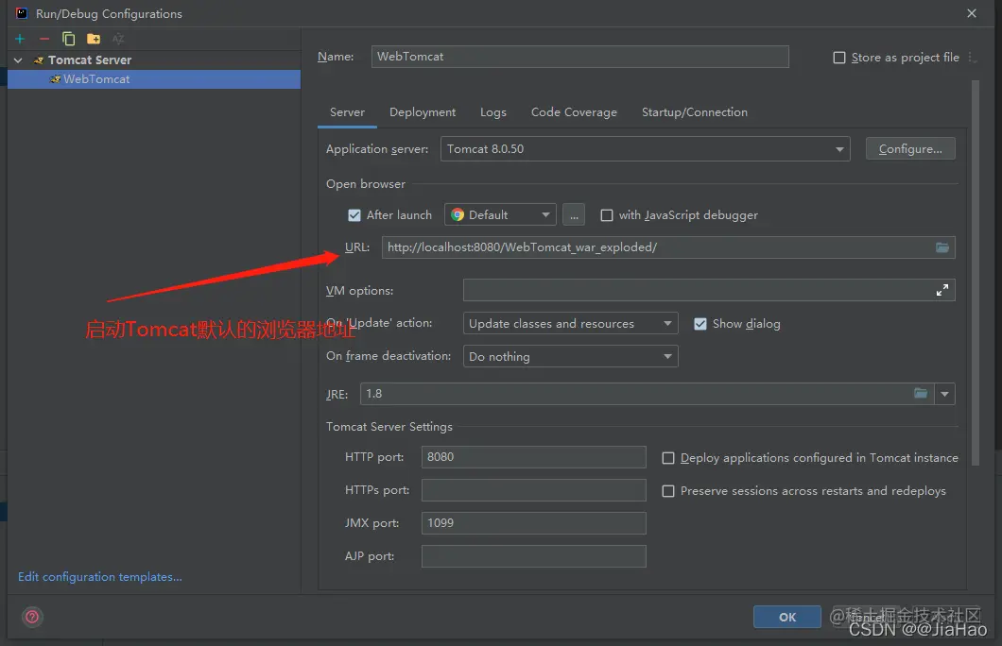1002x646 pixels.
Task: Click the AJP port field
Action: [533, 556]
